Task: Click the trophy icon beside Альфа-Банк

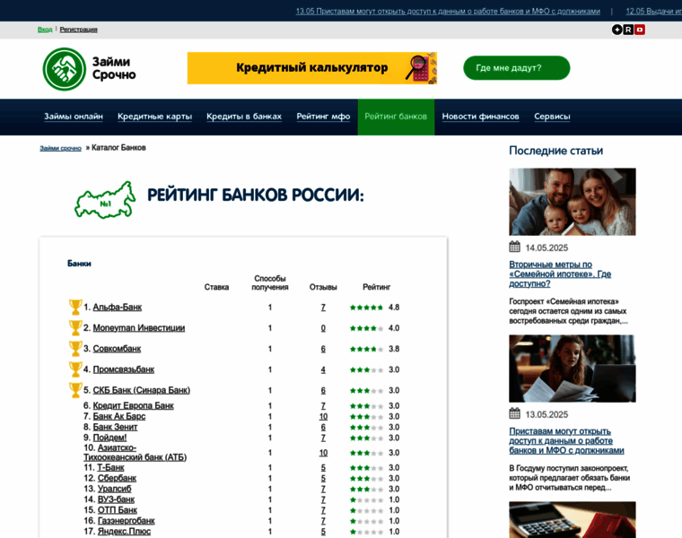Action: [x=75, y=308]
